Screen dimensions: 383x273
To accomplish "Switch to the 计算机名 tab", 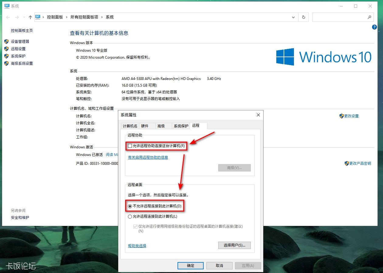I will [x=130, y=126].
